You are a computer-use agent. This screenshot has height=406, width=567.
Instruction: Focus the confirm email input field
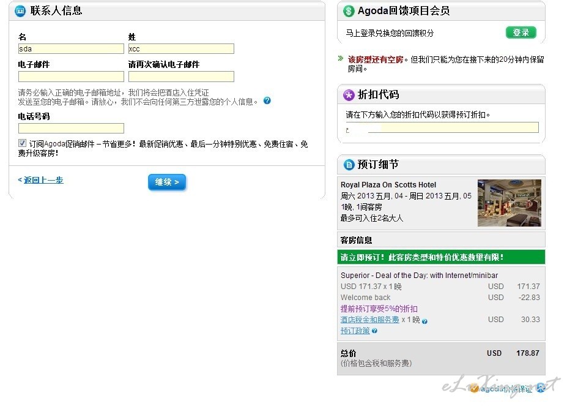pyautogui.click(x=181, y=77)
